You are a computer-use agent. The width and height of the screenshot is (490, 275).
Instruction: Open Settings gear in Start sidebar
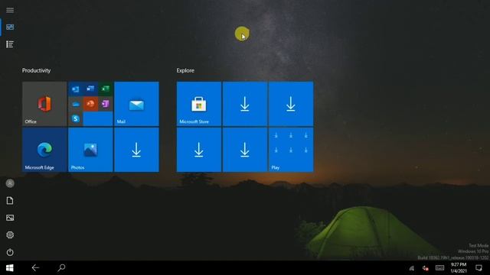pyautogui.click(x=10, y=235)
